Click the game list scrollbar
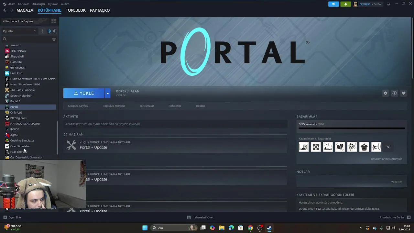The width and height of the screenshot is (414, 233). point(58,138)
